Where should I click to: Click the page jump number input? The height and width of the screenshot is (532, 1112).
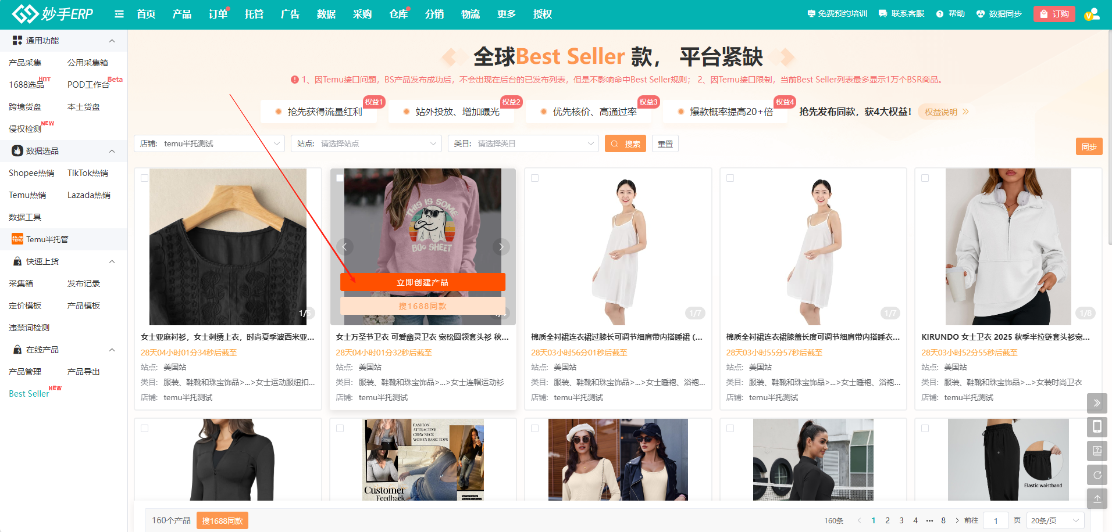[x=996, y=520]
